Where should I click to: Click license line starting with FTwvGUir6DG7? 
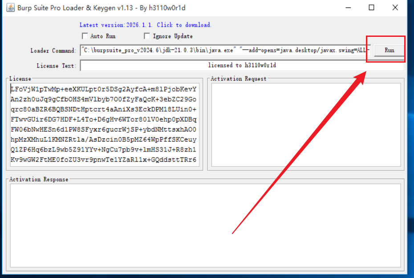coord(103,119)
